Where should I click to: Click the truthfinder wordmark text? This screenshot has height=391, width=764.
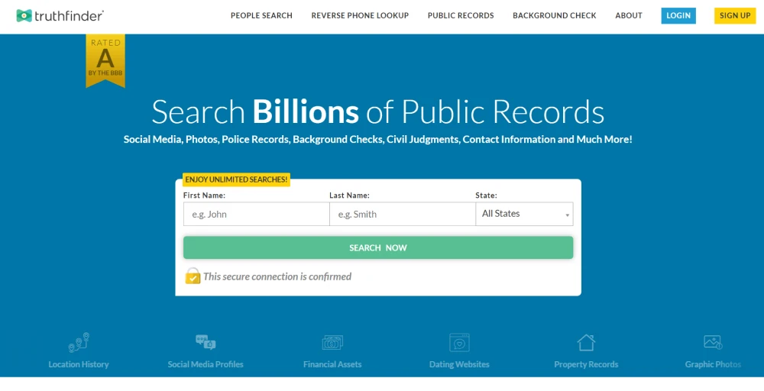pyautogui.click(x=69, y=16)
